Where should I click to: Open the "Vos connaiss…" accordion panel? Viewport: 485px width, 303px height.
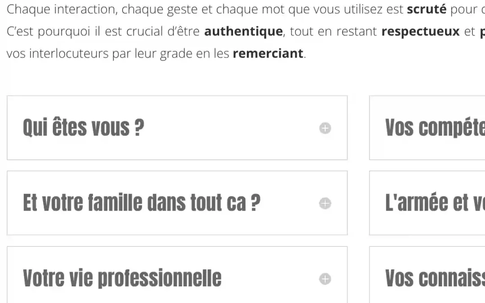(x=434, y=278)
